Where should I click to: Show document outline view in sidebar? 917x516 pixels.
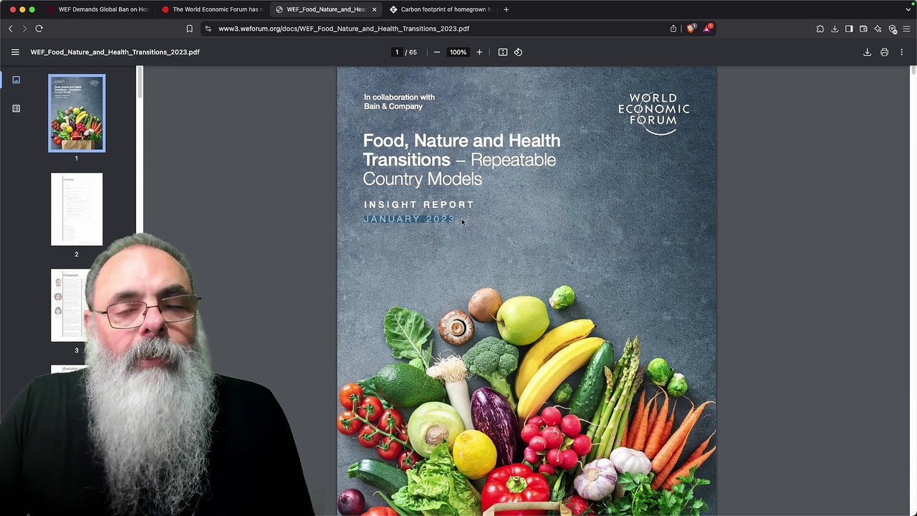tap(16, 108)
